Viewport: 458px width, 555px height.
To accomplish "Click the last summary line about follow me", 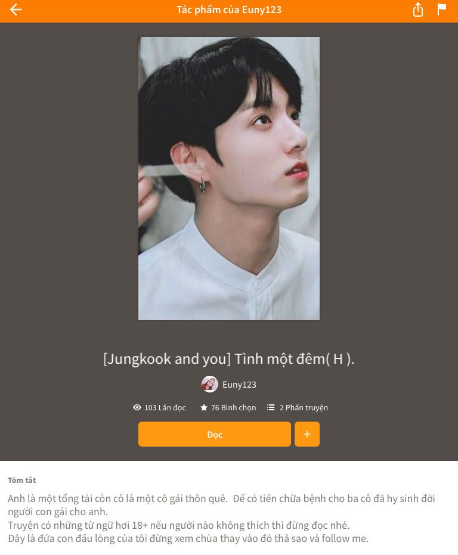I will [x=188, y=539].
